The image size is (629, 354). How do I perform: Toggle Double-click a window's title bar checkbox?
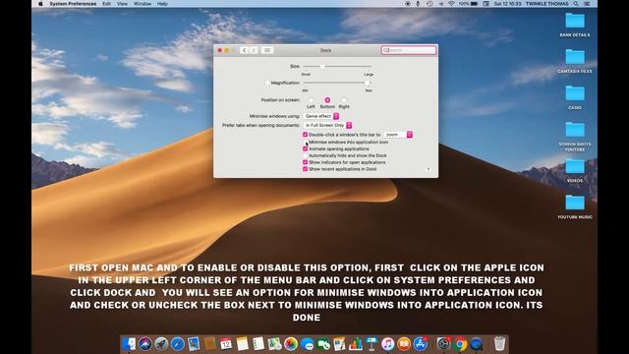pyautogui.click(x=305, y=135)
